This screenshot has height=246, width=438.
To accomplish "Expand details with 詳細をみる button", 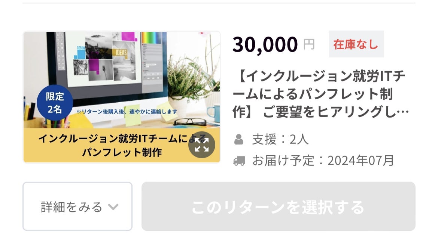I will pyautogui.click(x=77, y=206).
